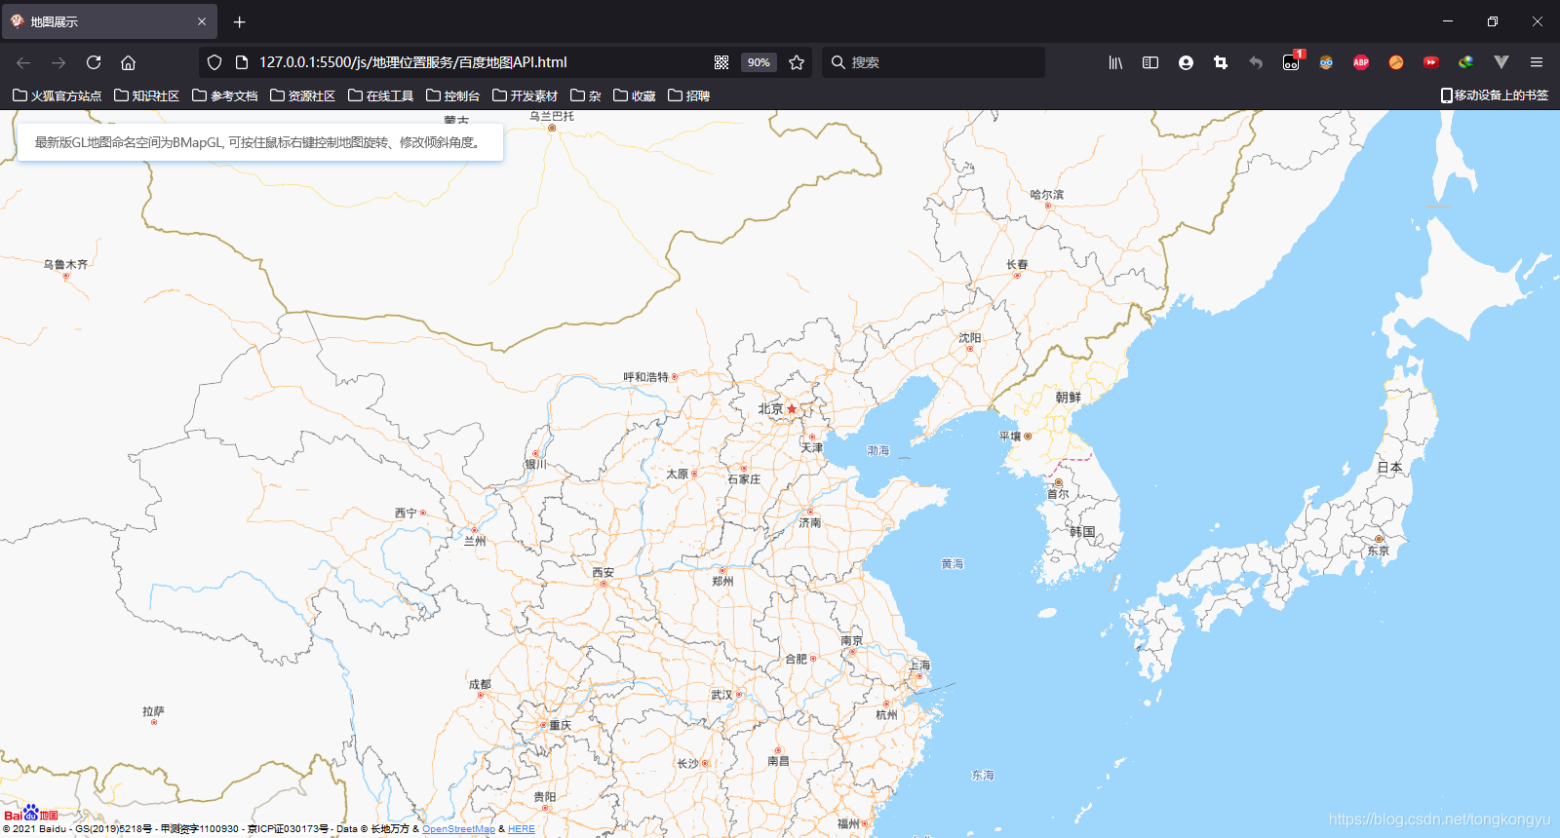
Task: Open 移动设备上的书签 mobile bookmarks
Action: [x=1495, y=95]
